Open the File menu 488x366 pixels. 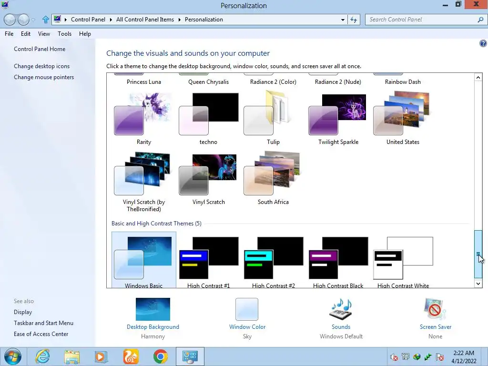tap(9, 34)
